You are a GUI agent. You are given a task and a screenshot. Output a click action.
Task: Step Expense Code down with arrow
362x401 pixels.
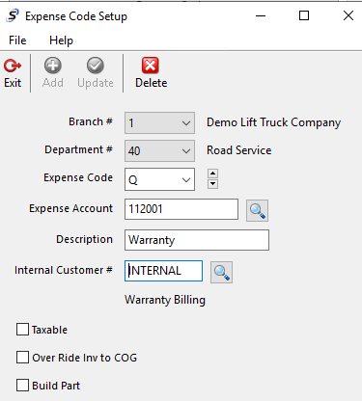point(212,184)
